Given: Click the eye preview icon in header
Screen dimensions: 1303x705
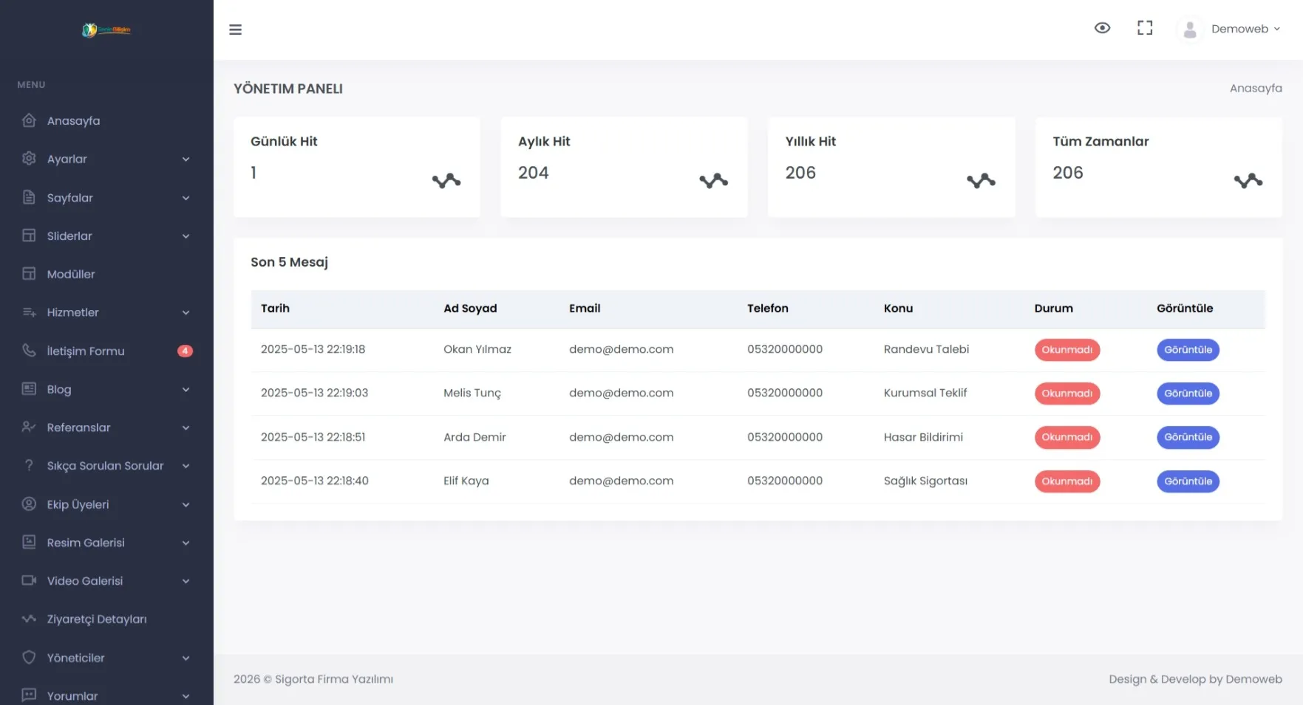Looking at the screenshot, I should pos(1102,28).
